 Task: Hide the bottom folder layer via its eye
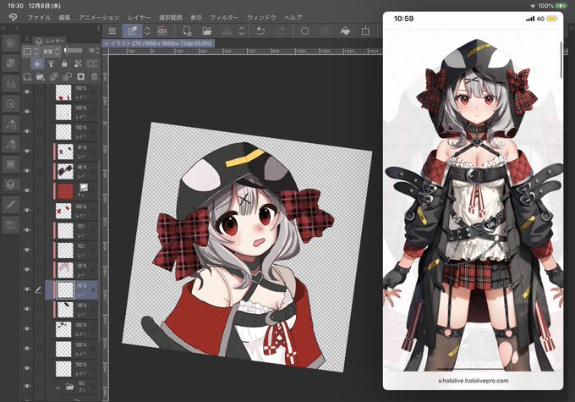27,386
